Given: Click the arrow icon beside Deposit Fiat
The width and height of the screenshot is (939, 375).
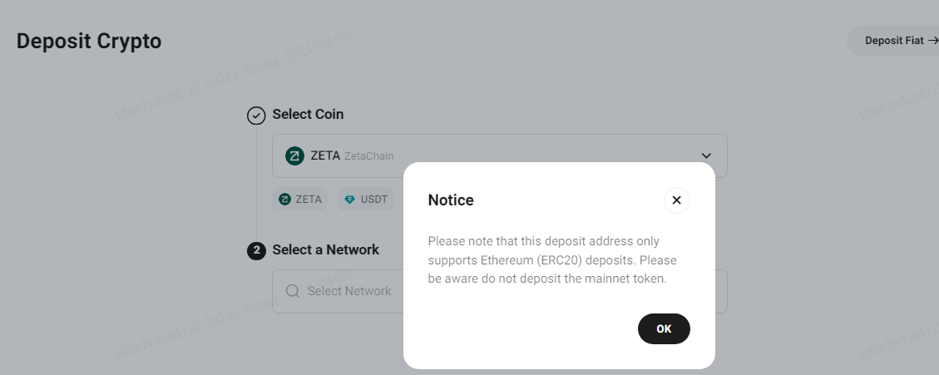Looking at the screenshot, I should (x=932, y=41).
